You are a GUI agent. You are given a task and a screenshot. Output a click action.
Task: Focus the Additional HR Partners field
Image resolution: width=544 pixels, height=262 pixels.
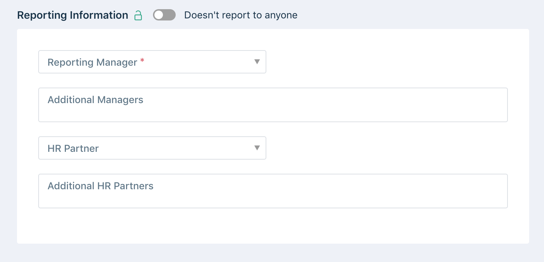pos(273,191)
